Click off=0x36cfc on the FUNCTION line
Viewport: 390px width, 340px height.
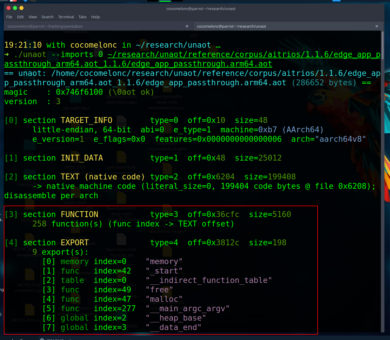214,214
